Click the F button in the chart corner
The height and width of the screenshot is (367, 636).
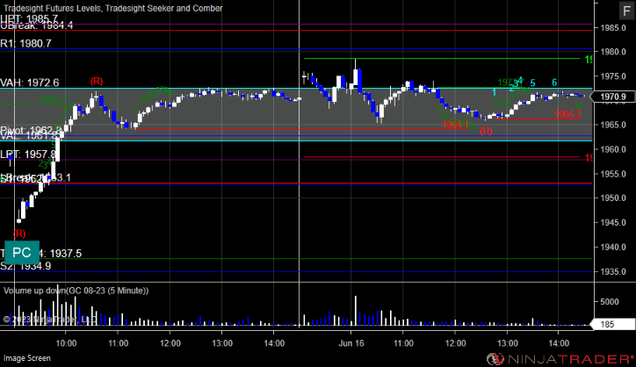coord(627,11)
